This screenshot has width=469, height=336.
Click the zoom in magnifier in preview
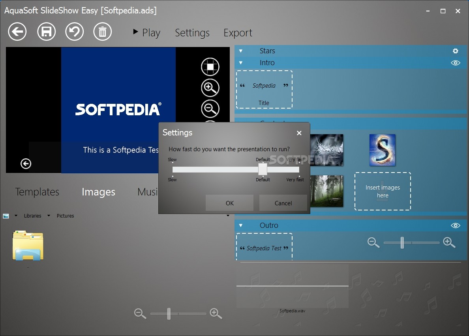pyautogui.click(x=210, y=88)
